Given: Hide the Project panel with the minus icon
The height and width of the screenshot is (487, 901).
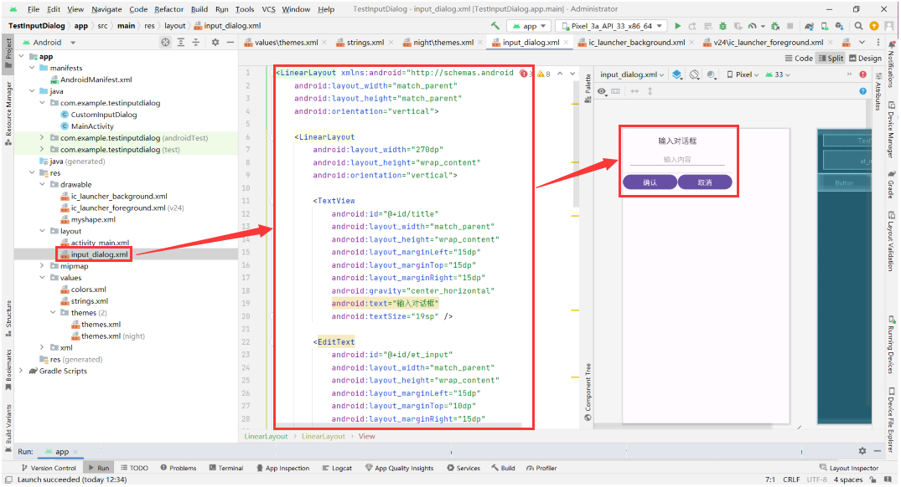Looking at the screenshot, I should (x=230, y=43).
